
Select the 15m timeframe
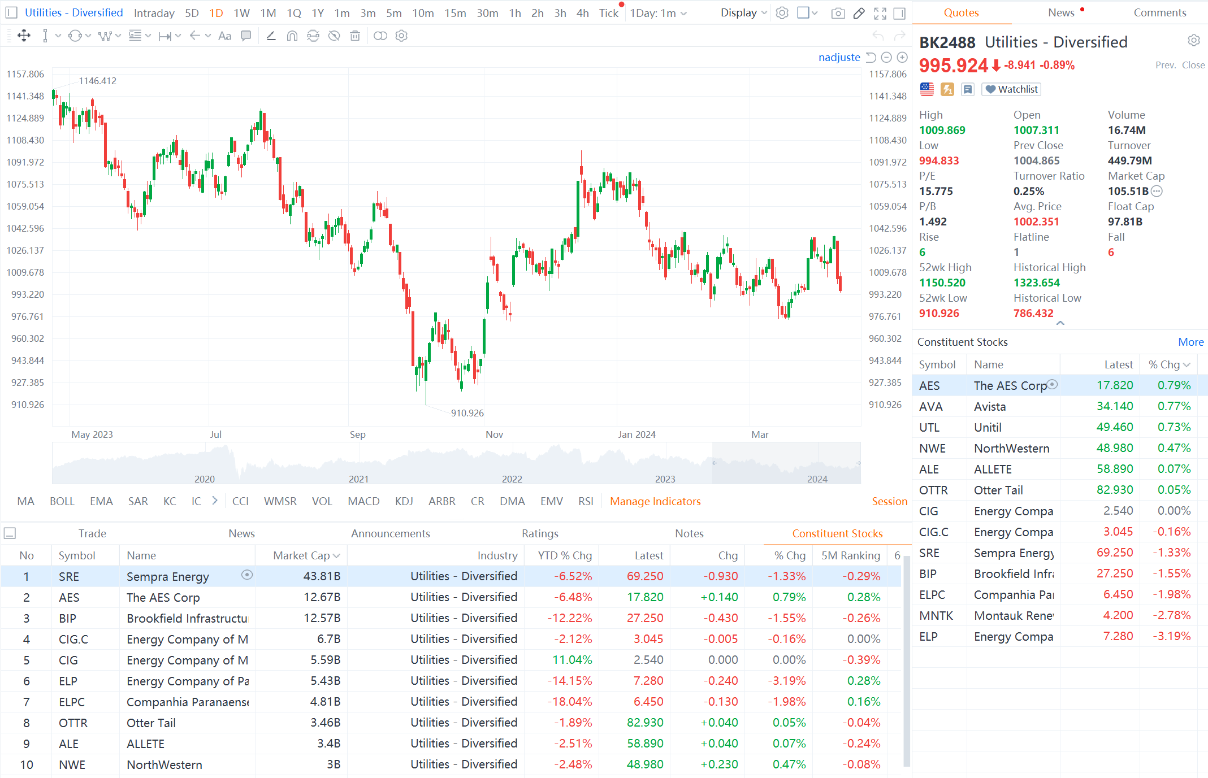455,13
